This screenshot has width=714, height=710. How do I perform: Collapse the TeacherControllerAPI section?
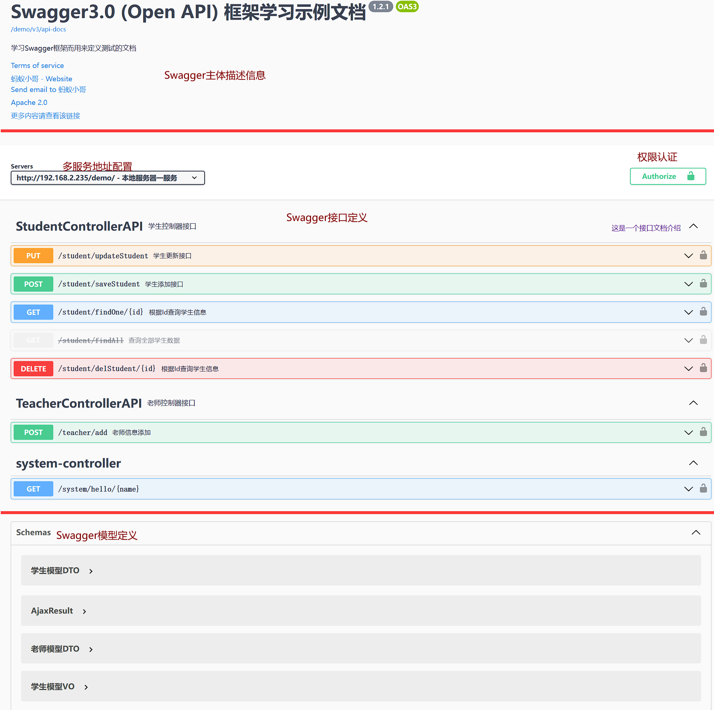(694, 403)
